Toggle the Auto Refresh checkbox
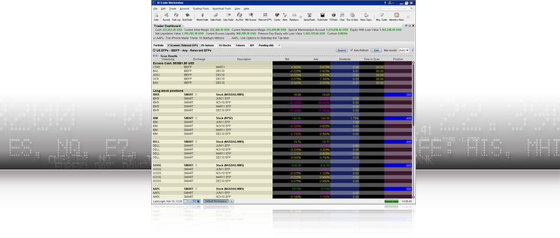560x238 pixels. tap(351, 50)
